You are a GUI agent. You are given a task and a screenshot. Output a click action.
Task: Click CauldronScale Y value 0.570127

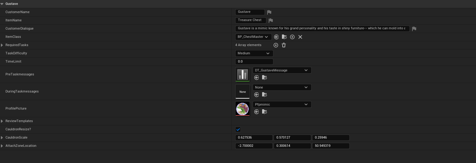(292, 138)
